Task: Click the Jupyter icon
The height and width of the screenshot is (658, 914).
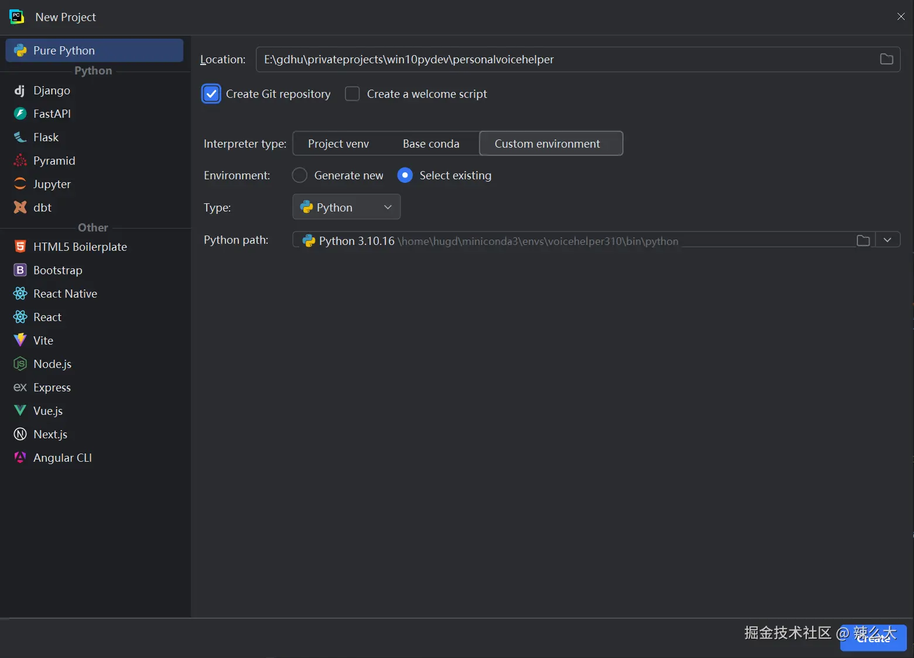Action: tap(20, 184)
